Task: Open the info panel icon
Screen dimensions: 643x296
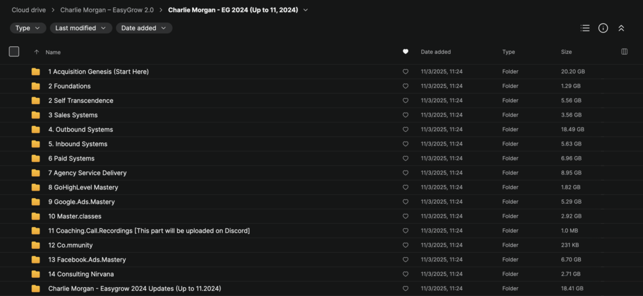Action: tap(603, 28)
